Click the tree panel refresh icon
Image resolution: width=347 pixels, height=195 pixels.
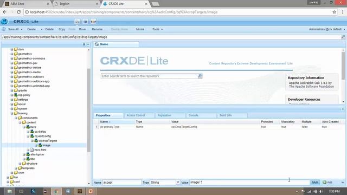(84, 44)
